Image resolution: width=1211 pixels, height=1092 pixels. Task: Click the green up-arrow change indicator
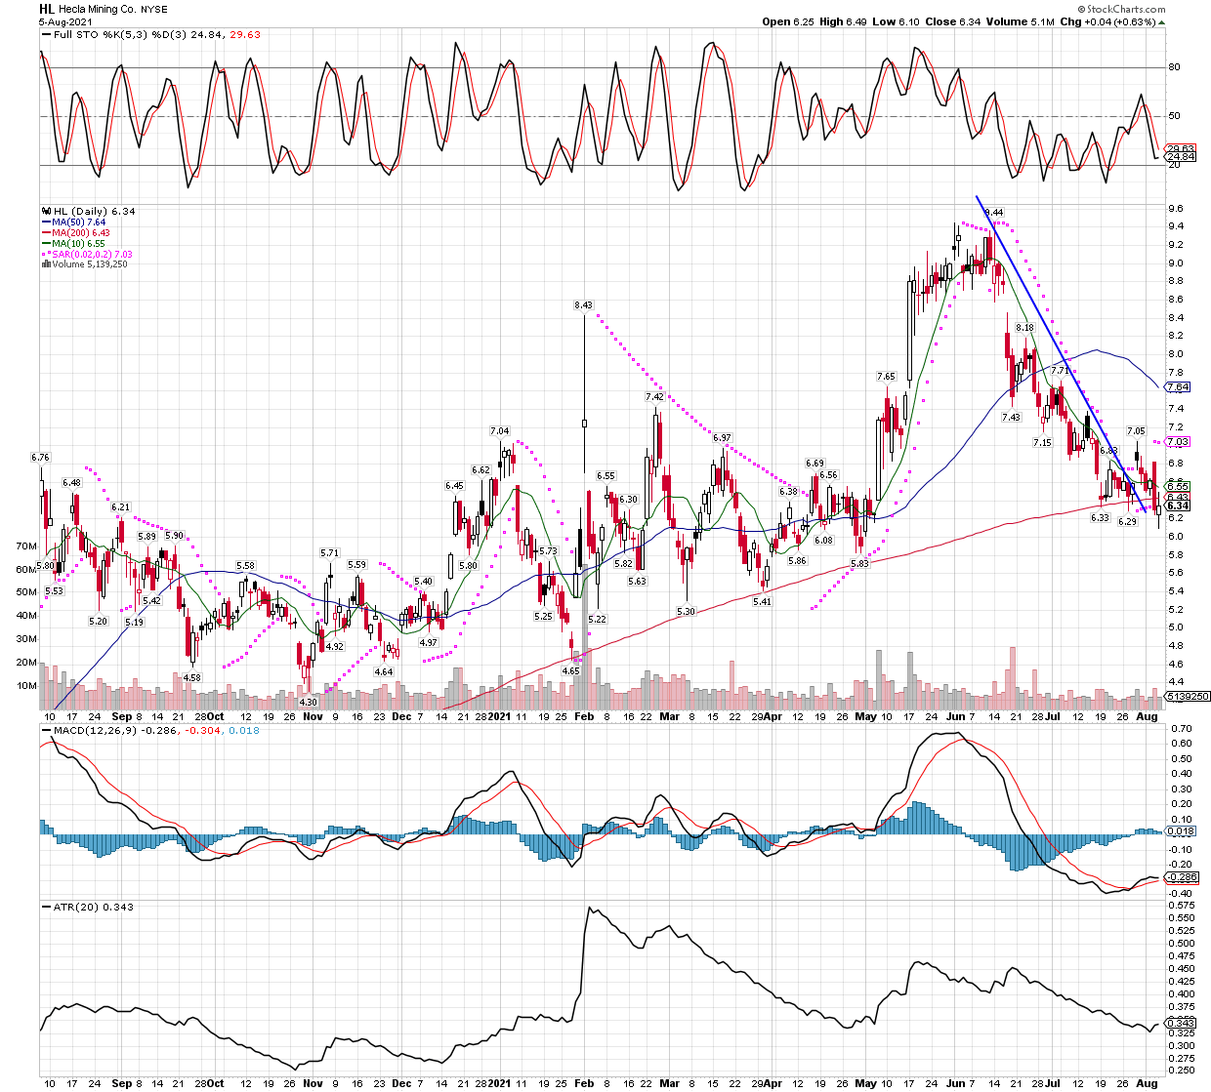(x=1161, y=21)
